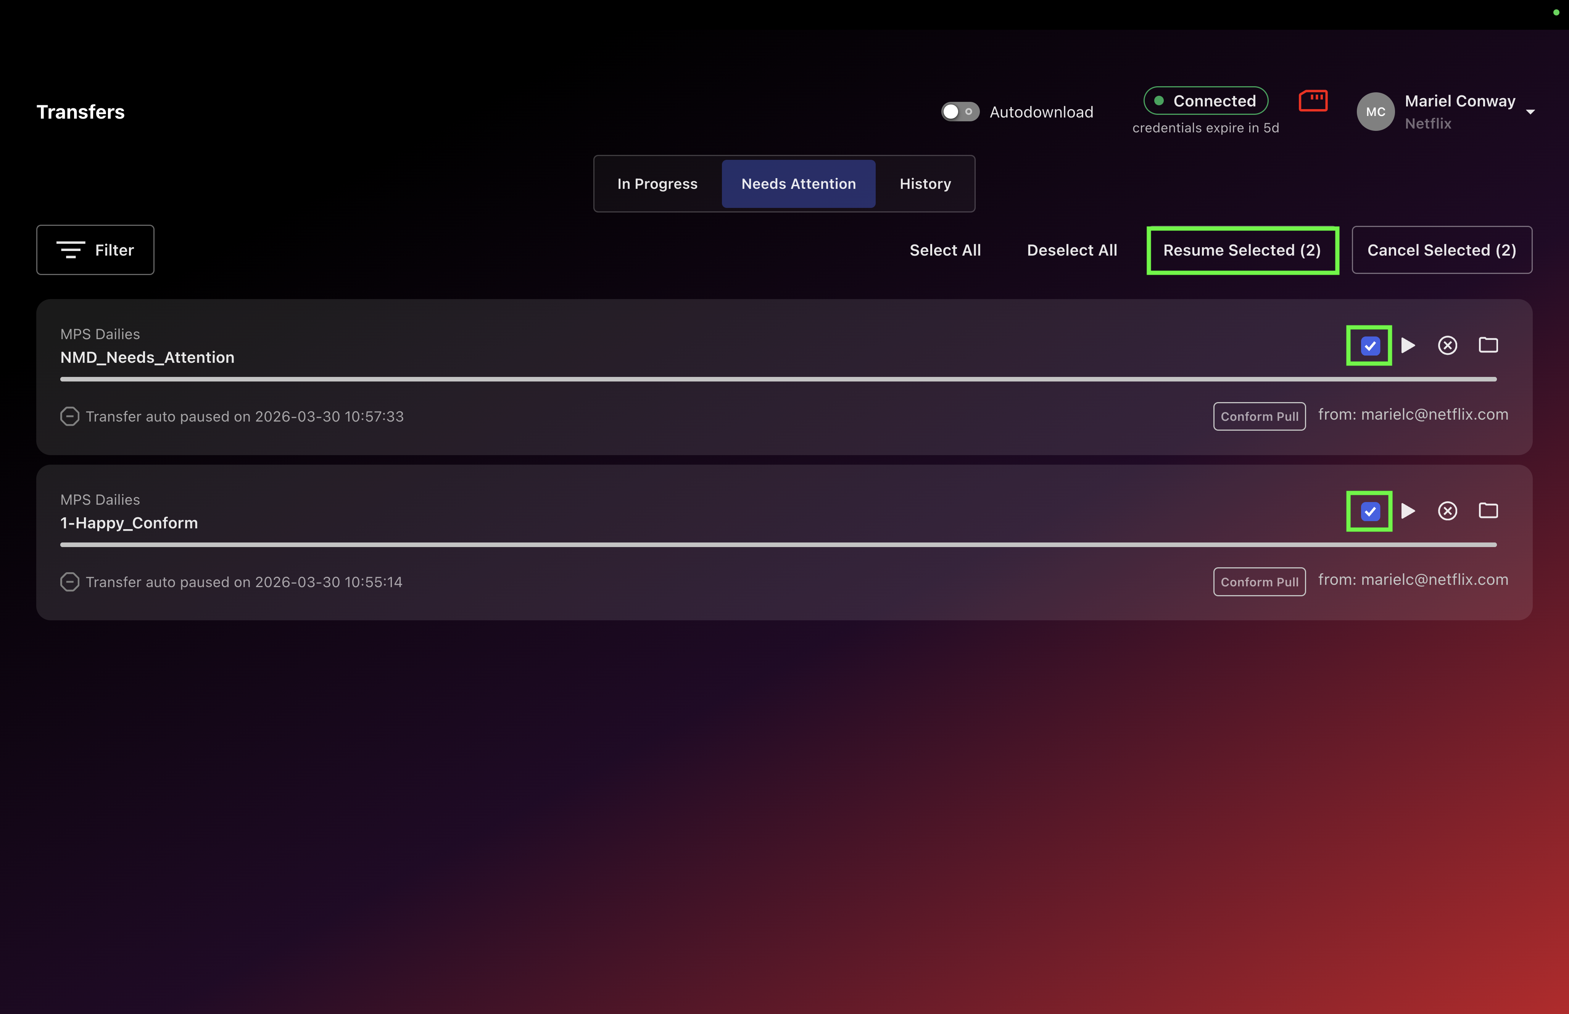Resume the NMD_Needs_Attention transfer with play icon

1408,345
